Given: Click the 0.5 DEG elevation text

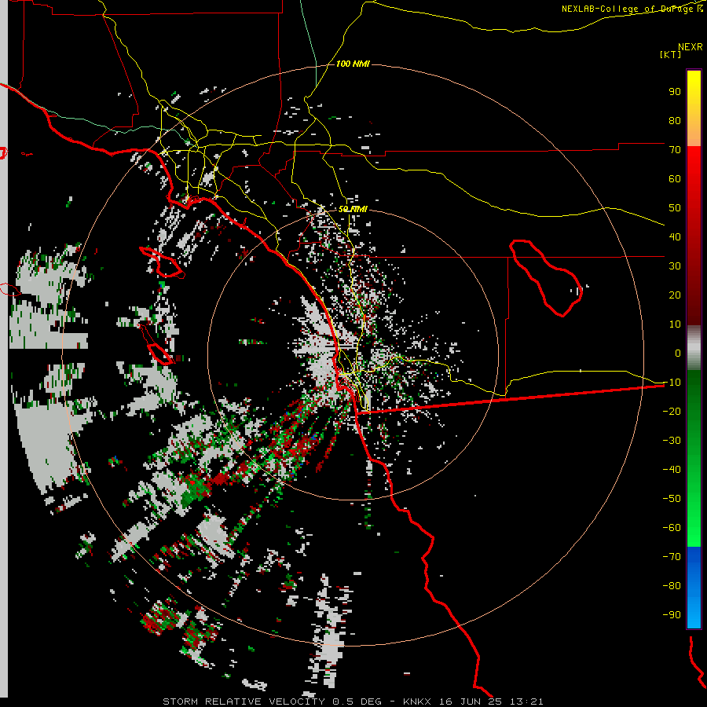Looking at the screenshot, I should click(x=357, y=702).
